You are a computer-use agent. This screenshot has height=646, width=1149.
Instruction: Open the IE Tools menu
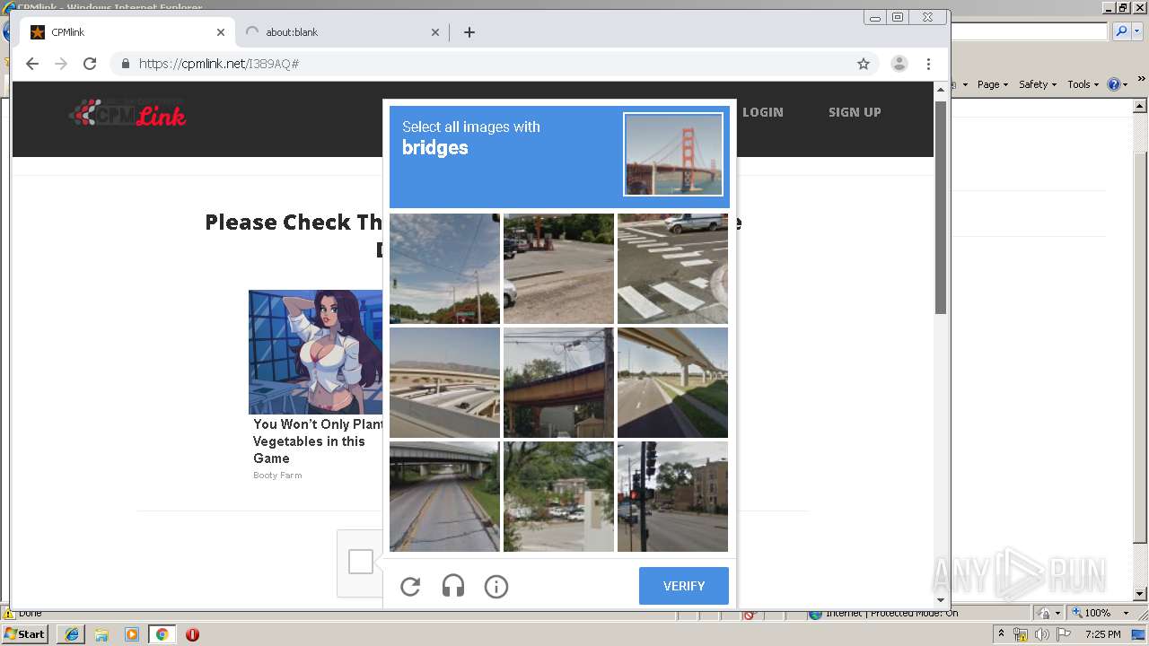pyautogui.click(x=1083, y=84)
